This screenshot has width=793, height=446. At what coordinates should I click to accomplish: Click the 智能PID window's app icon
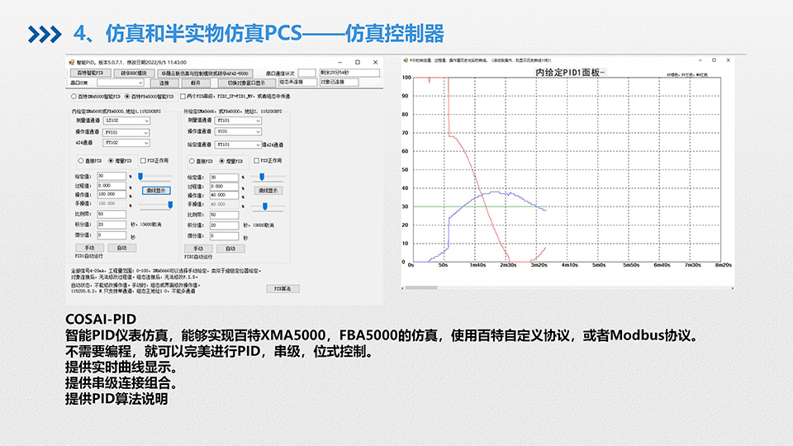coord(69,62)
